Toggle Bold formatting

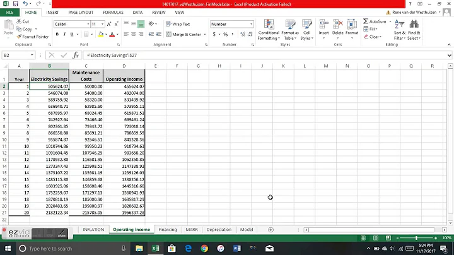pyautogui.click(x=57, y=34)
